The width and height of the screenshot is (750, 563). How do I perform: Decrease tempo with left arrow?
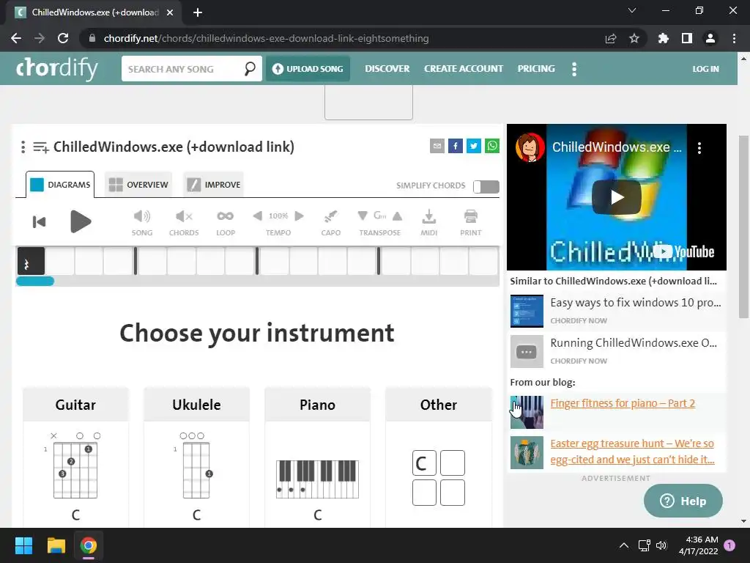[257, 216]
